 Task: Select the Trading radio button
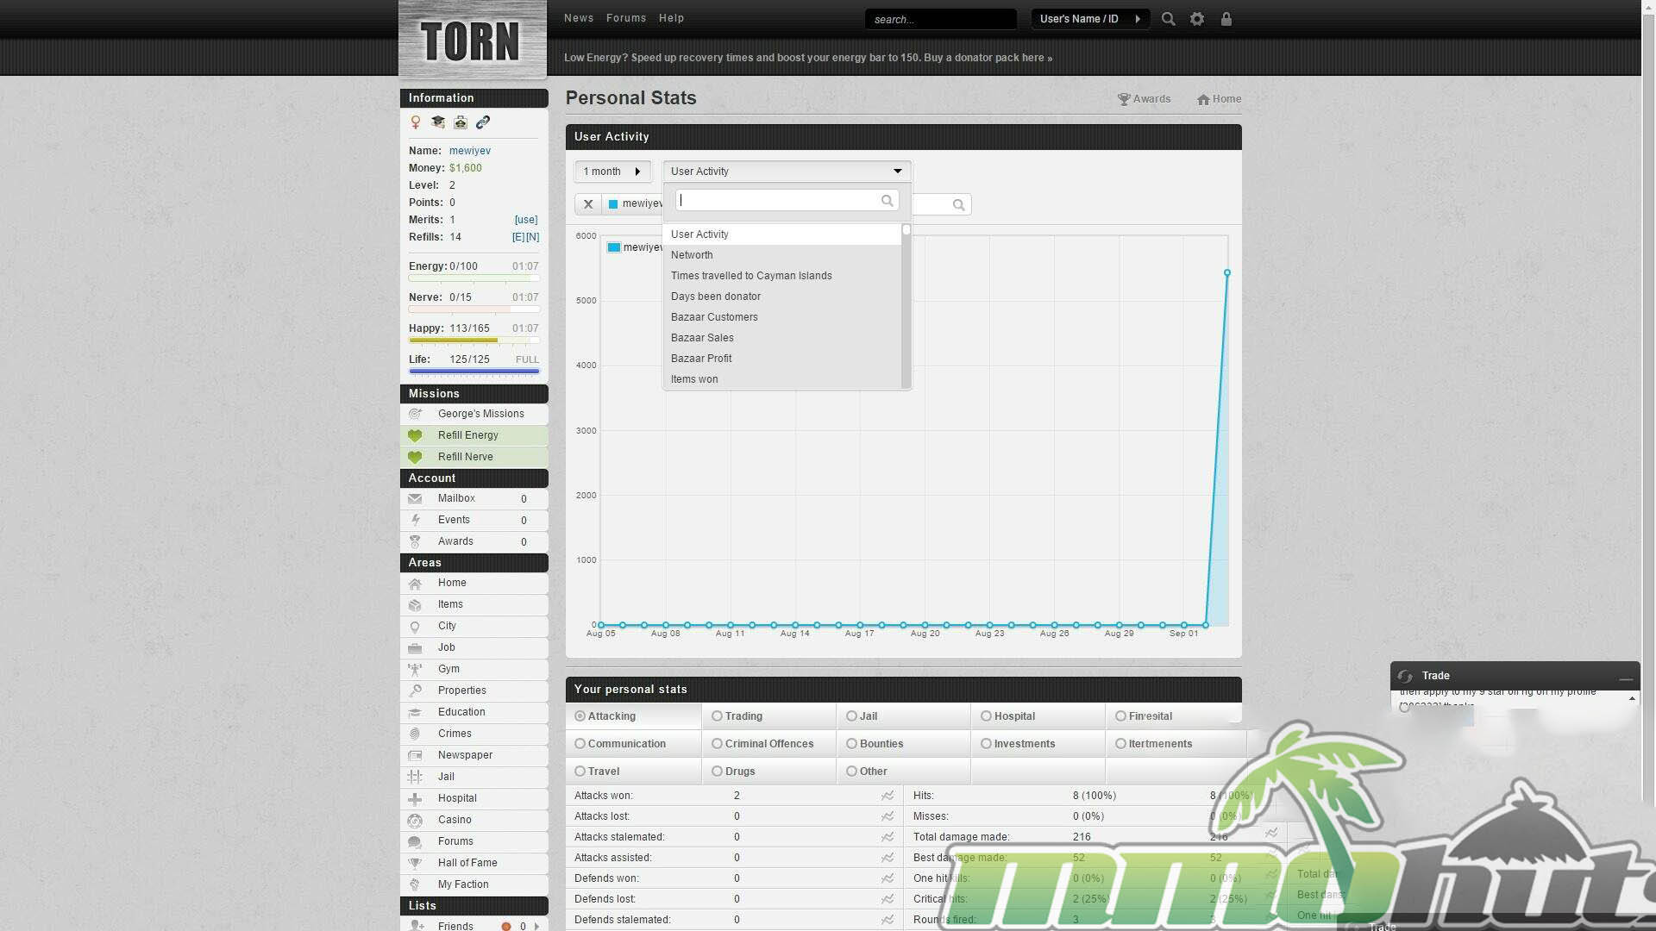tap(717, 716)
